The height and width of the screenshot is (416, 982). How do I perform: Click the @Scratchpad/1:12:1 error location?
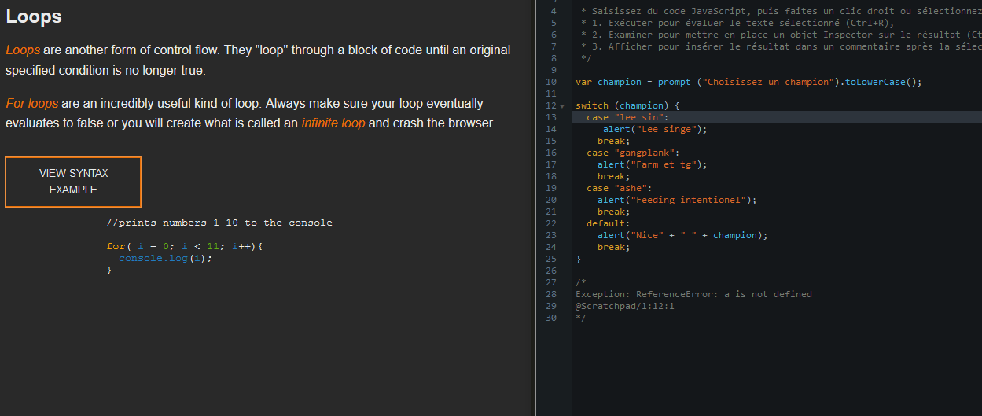point(625,306)
